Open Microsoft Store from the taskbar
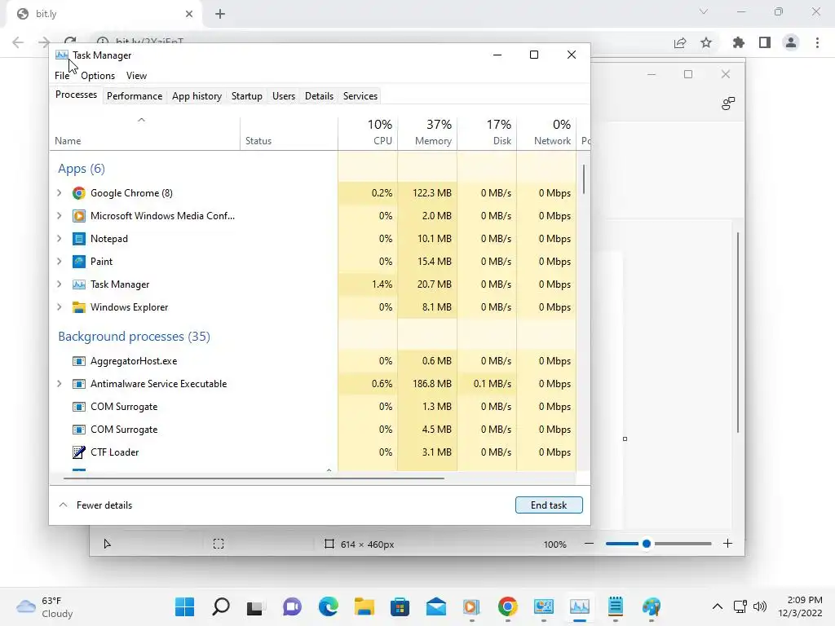The image size is (835, 626). click(x=400, y=606)
